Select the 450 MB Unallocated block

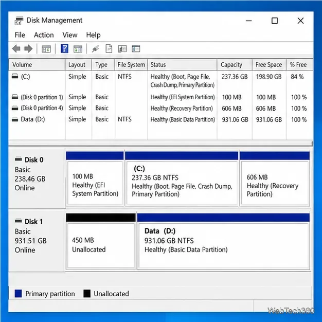point(101,241)
